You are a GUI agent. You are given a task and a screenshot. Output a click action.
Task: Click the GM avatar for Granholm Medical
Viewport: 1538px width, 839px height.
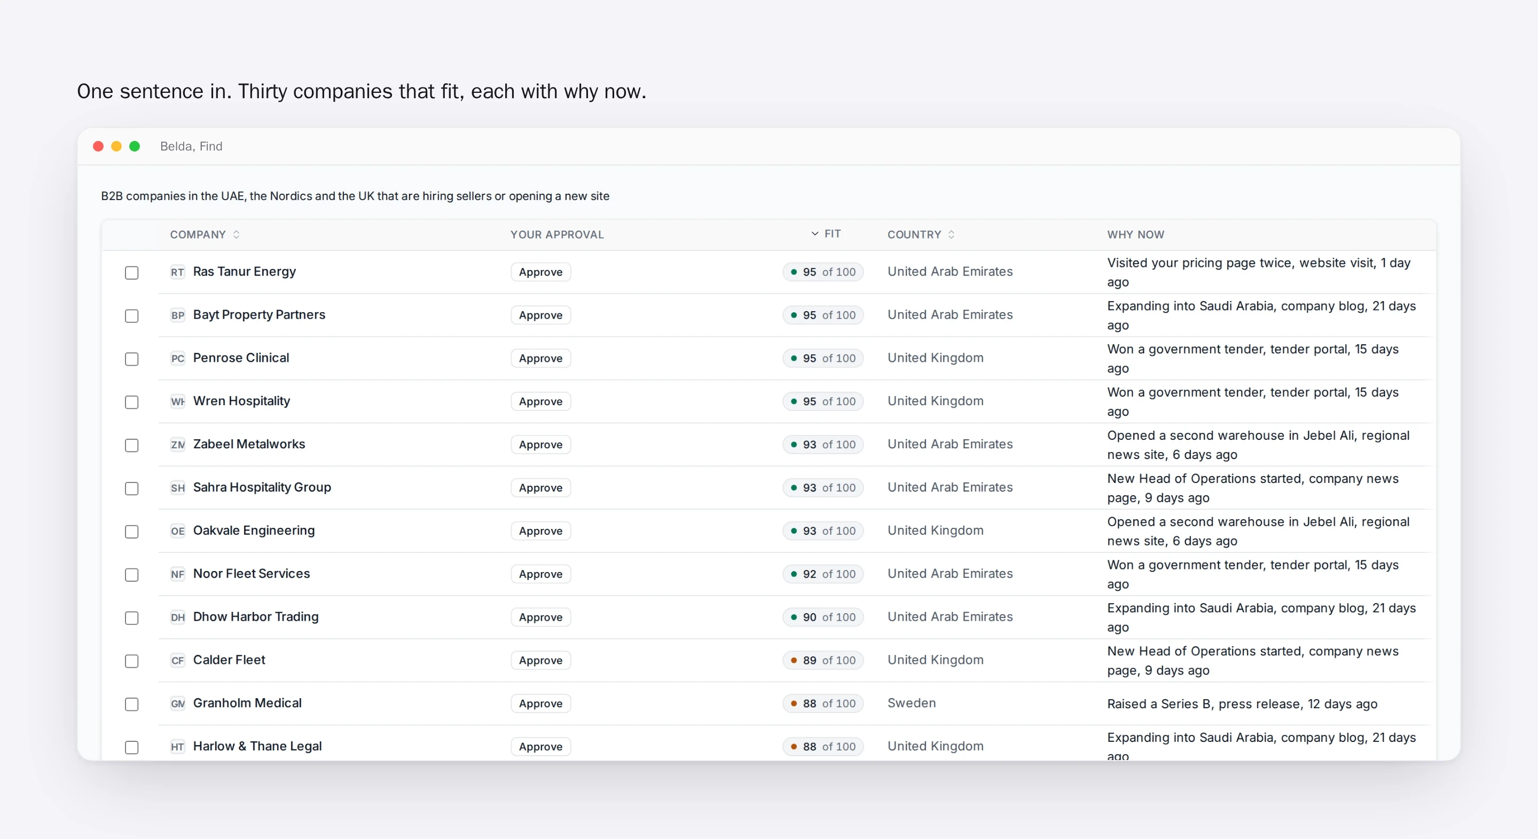point(177,703)
